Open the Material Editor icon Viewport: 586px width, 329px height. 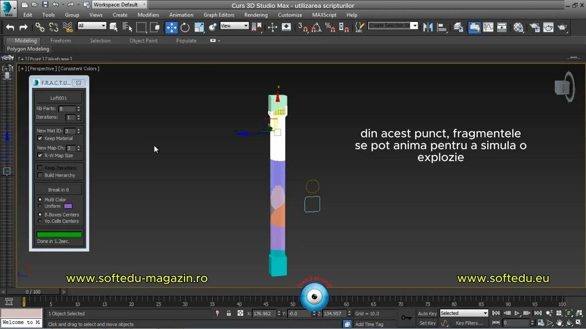[518, 27]
